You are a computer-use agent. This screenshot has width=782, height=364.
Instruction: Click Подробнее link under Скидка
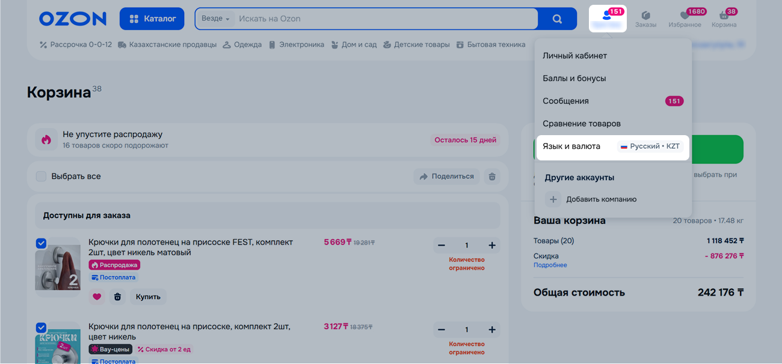tap(550, 265)
